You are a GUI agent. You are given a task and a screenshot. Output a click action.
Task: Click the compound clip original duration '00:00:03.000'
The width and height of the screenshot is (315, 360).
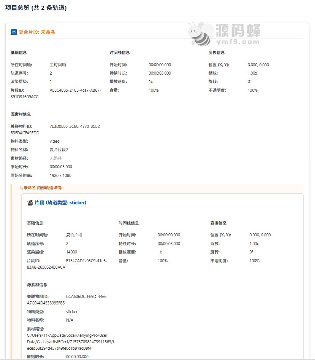point(61,167)
